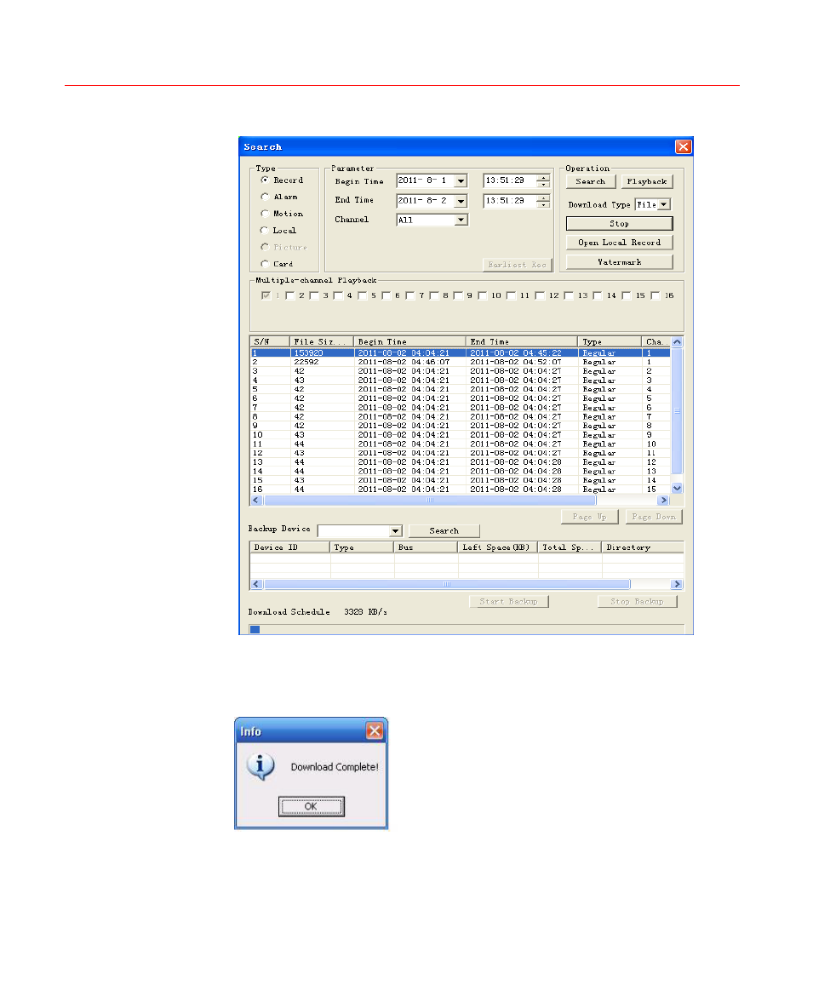Select record row number 16

[461, 490]
